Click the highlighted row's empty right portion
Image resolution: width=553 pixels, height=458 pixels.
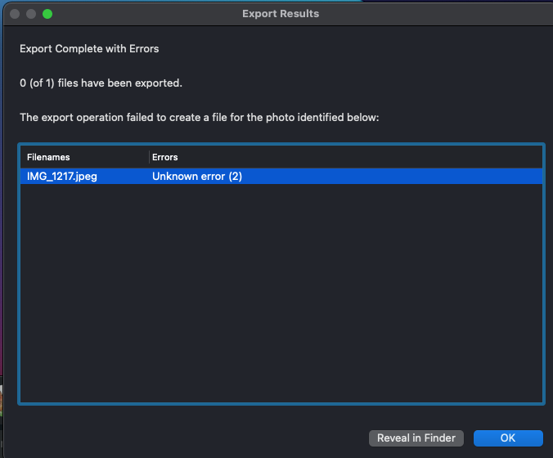(x=393, y=177)
